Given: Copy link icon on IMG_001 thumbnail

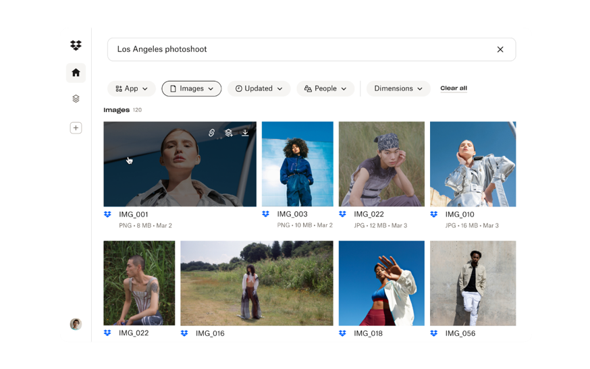Looking at the screenshot, I should tap(211, 133).
